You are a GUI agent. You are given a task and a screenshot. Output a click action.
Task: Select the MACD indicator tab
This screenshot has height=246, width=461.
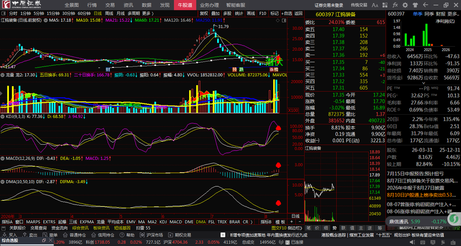coord(176,221)
